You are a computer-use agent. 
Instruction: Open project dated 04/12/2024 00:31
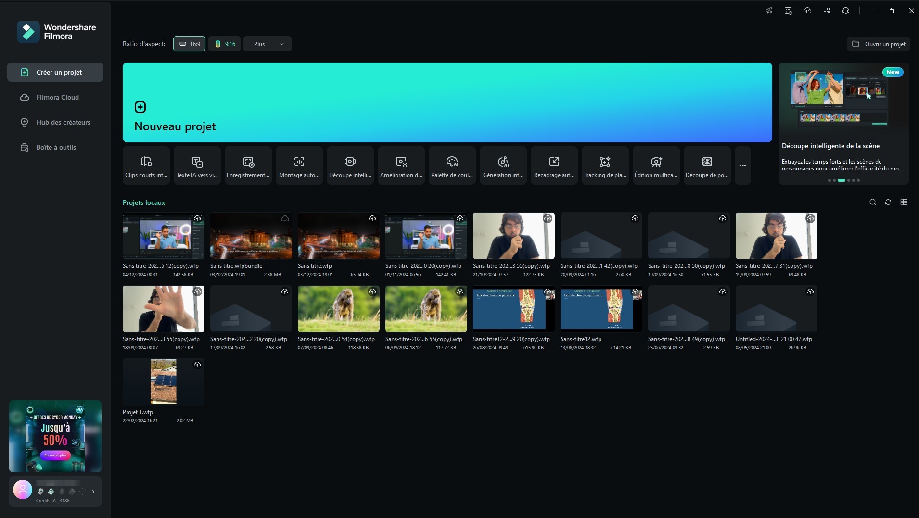(164, 236)
